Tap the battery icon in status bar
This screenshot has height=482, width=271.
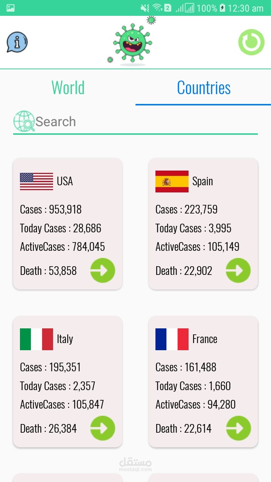click(222, 8)
